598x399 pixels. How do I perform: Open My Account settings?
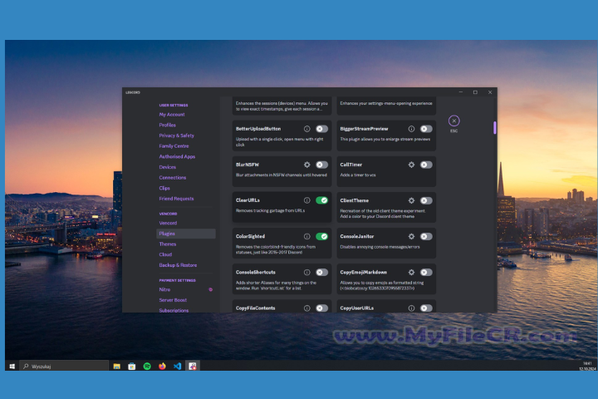coord(172,115)
